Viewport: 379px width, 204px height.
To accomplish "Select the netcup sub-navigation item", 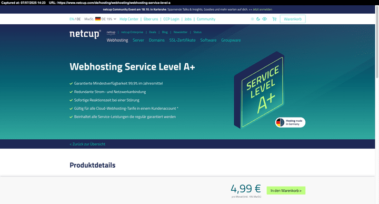I will (x=111, y=32).
